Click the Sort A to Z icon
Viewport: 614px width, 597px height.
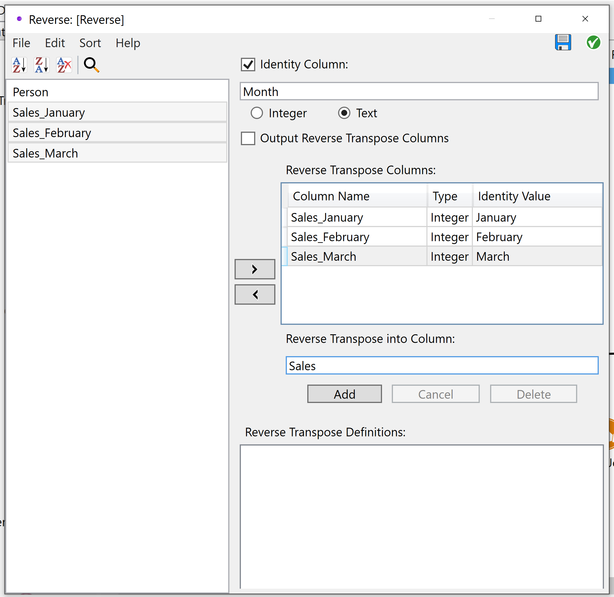[19, 65]
